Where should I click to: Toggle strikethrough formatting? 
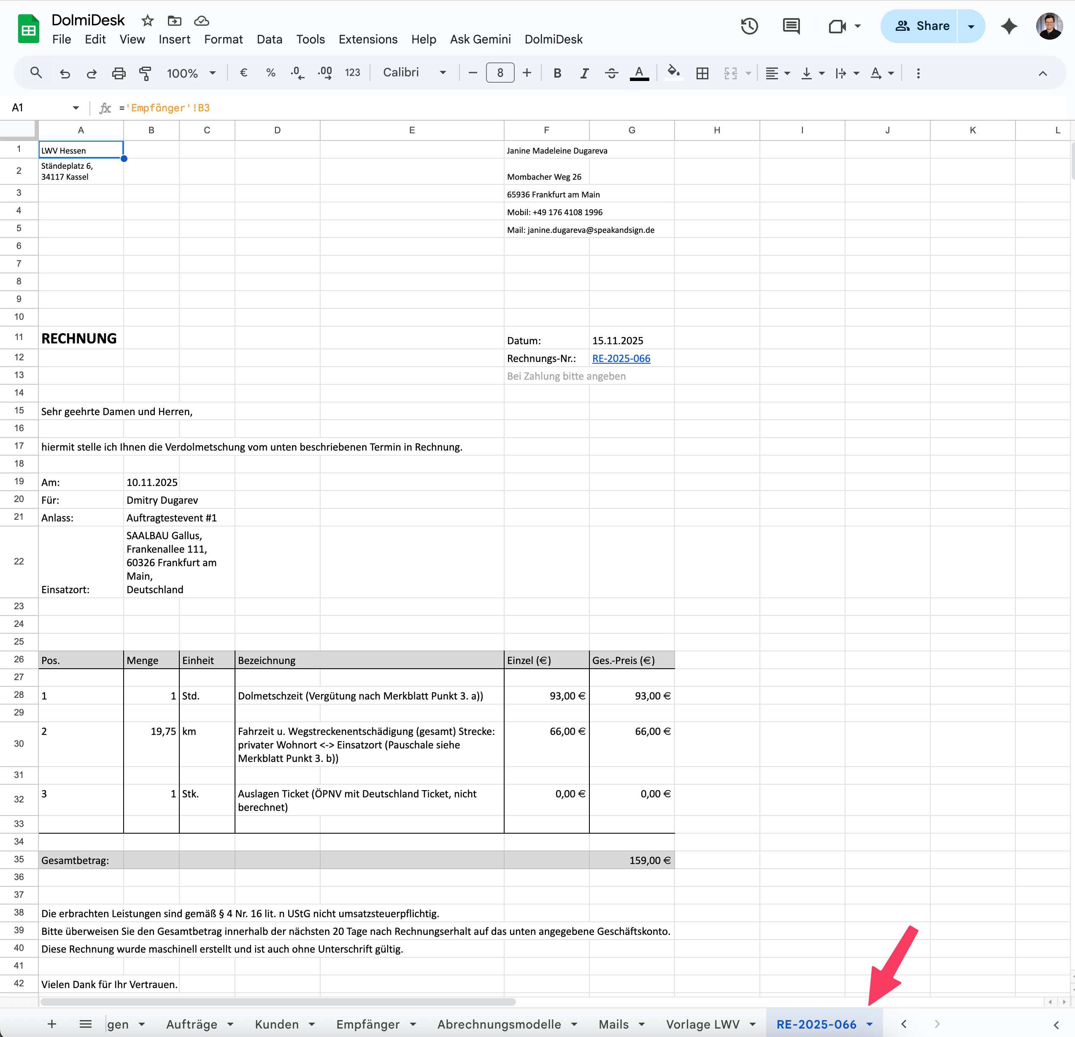[x=612, y=73]
